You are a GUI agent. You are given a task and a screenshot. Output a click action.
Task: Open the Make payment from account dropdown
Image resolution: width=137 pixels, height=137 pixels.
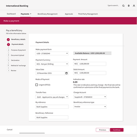[x=52, y=53]
